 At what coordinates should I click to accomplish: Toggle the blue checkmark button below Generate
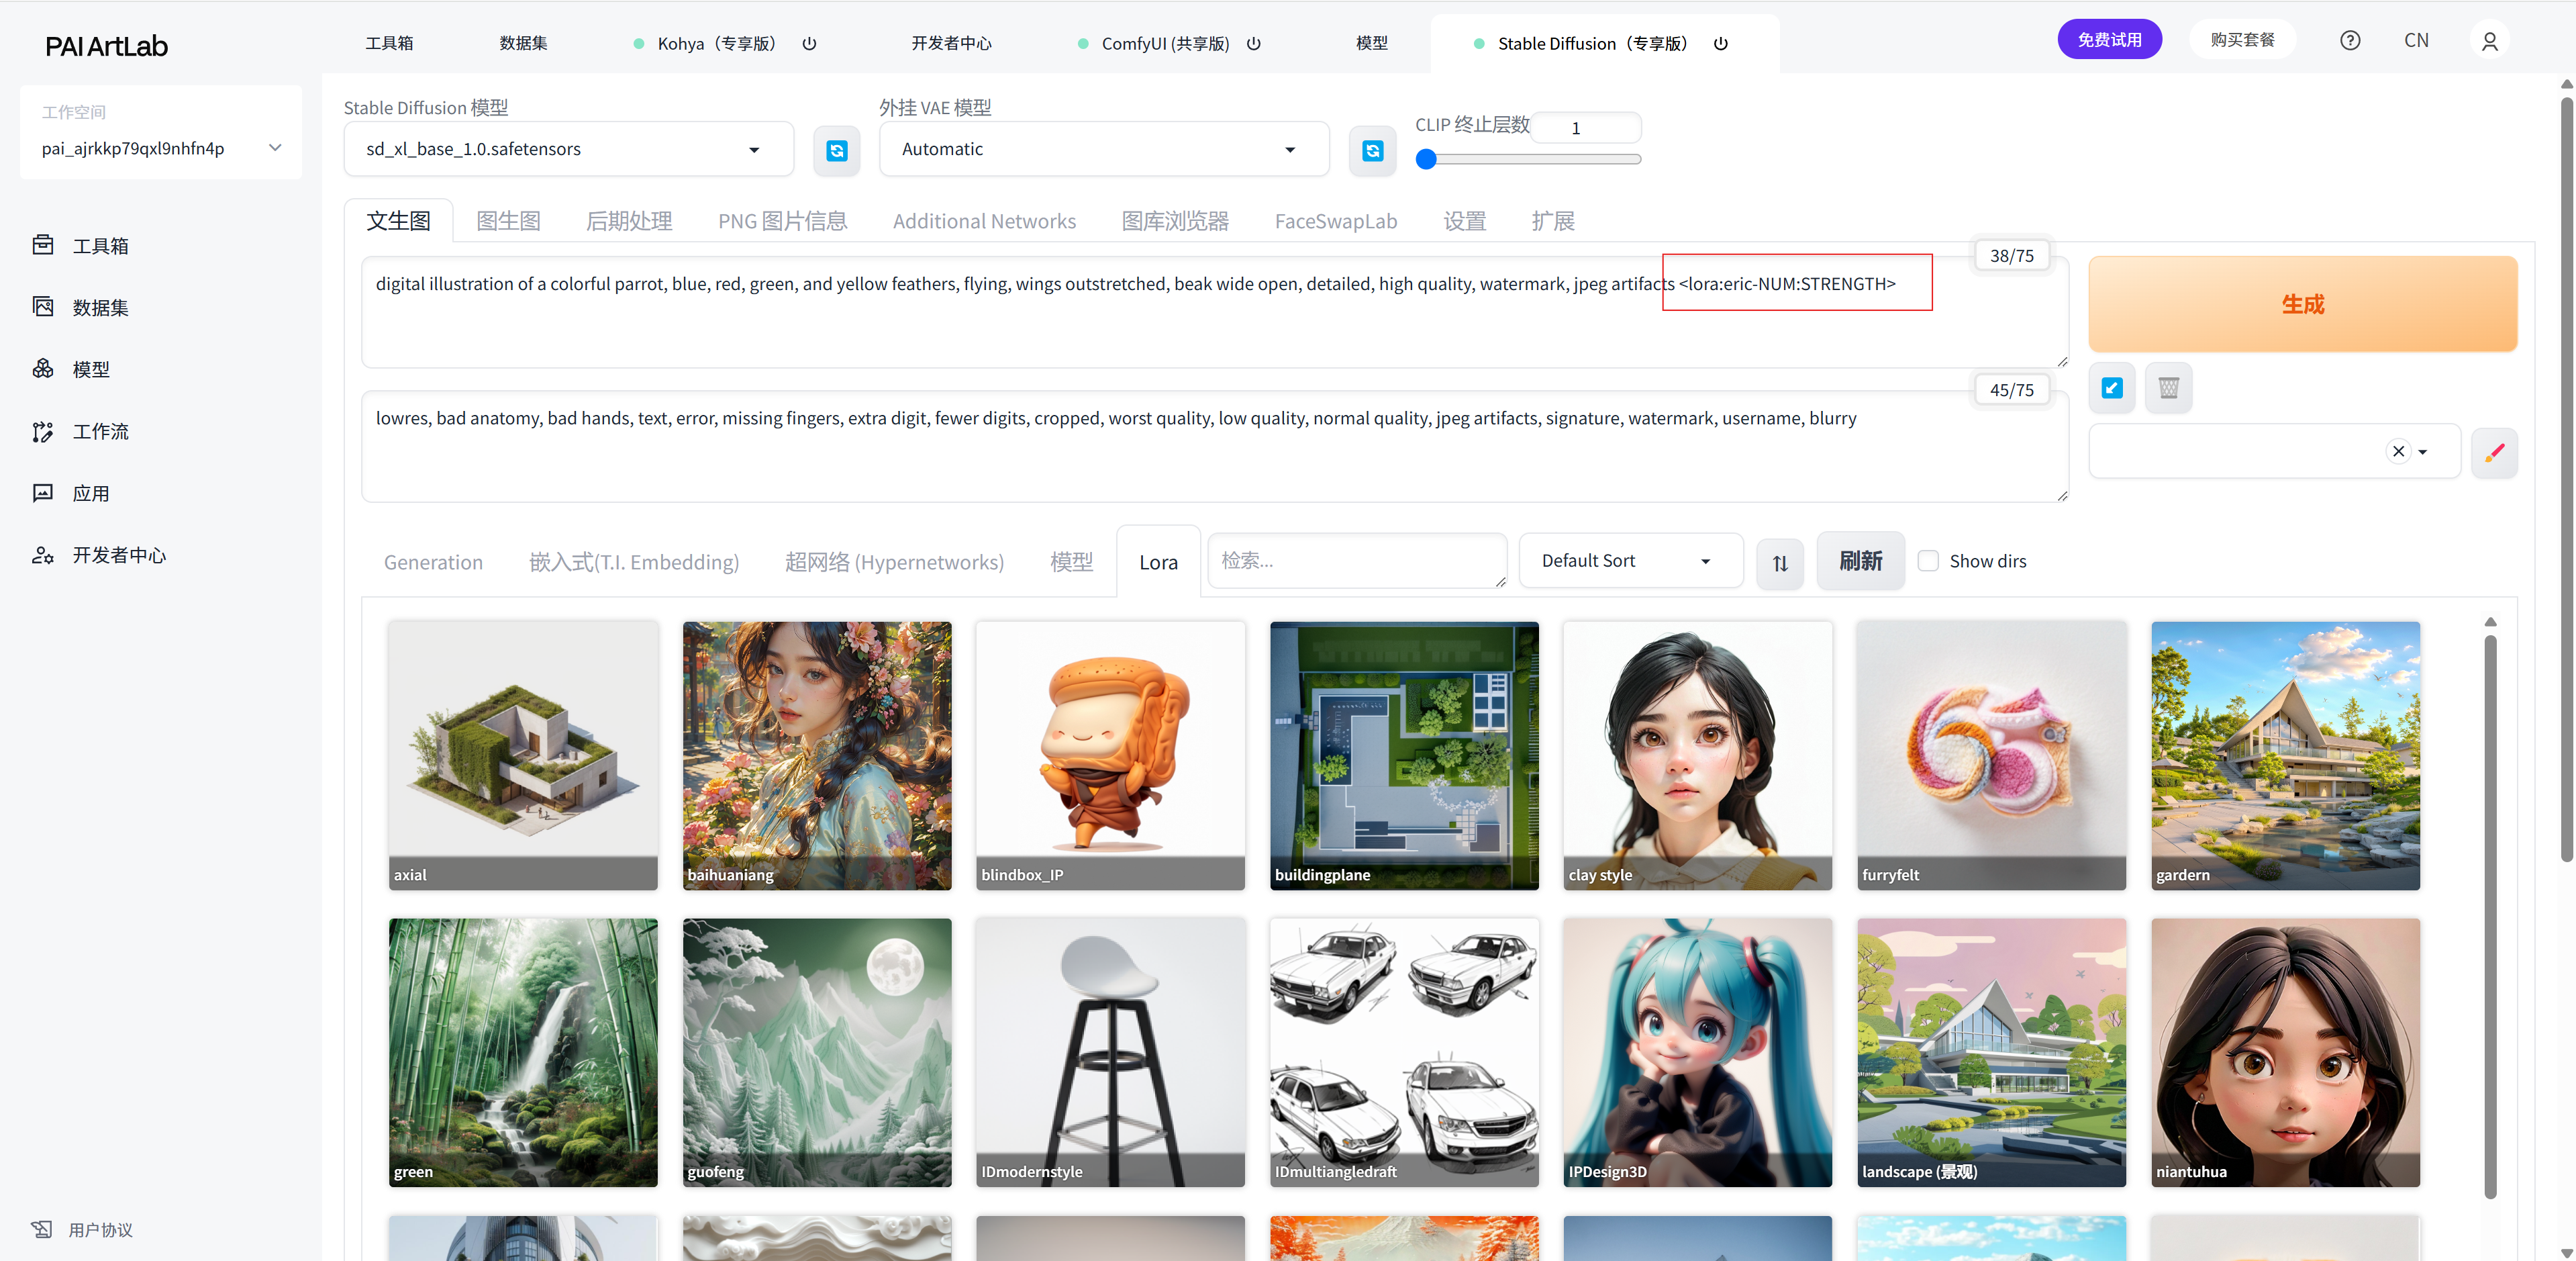[x=2111, y=388]
